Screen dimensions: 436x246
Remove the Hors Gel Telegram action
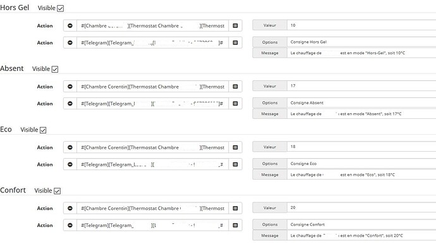[x=70, y=42]
